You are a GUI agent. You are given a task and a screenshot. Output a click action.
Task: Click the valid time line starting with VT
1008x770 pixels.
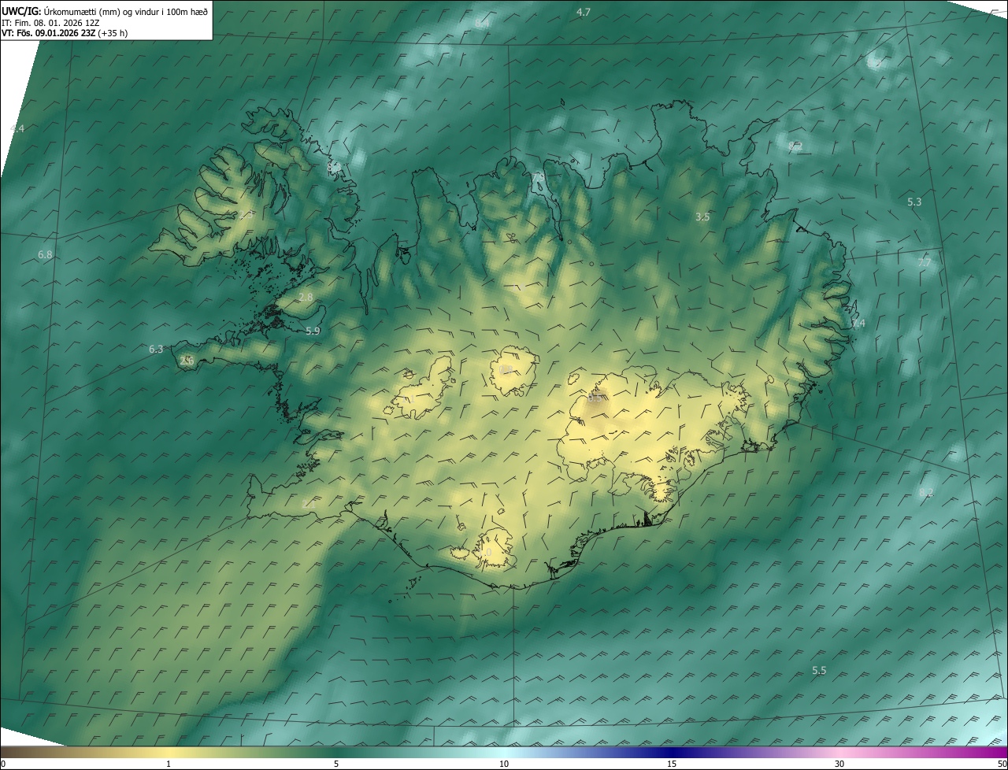(x=65, y=33)
